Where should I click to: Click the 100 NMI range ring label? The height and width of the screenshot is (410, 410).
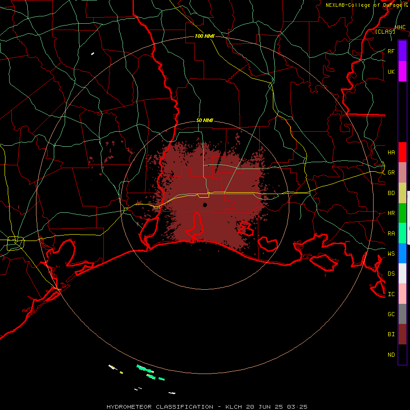205,36
